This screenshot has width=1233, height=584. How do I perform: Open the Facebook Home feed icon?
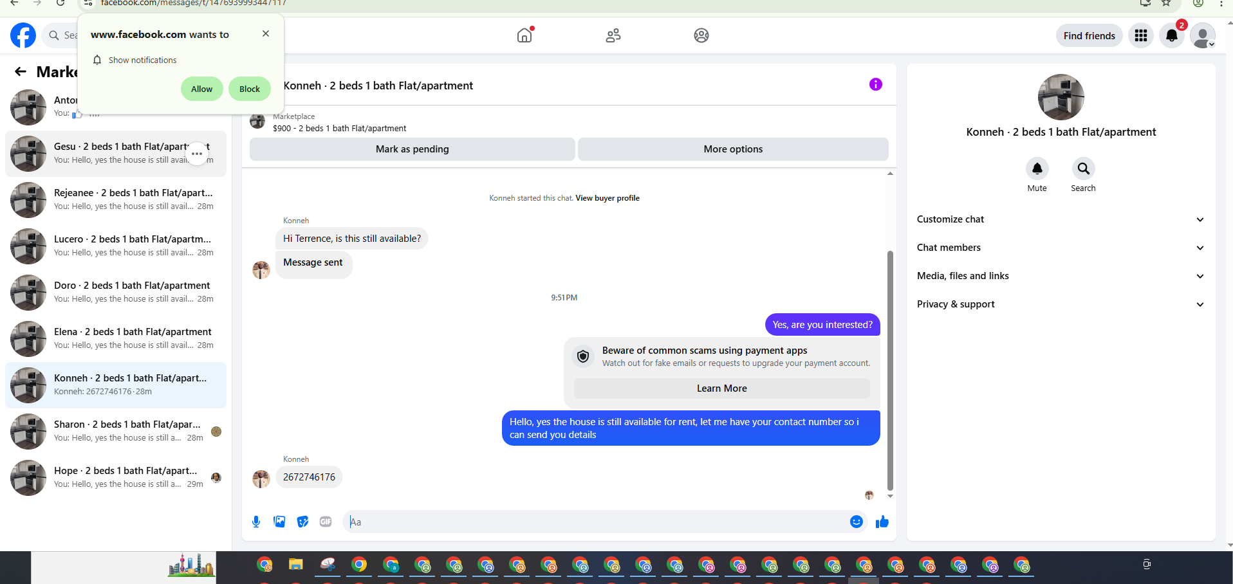[x=524, y=35]
